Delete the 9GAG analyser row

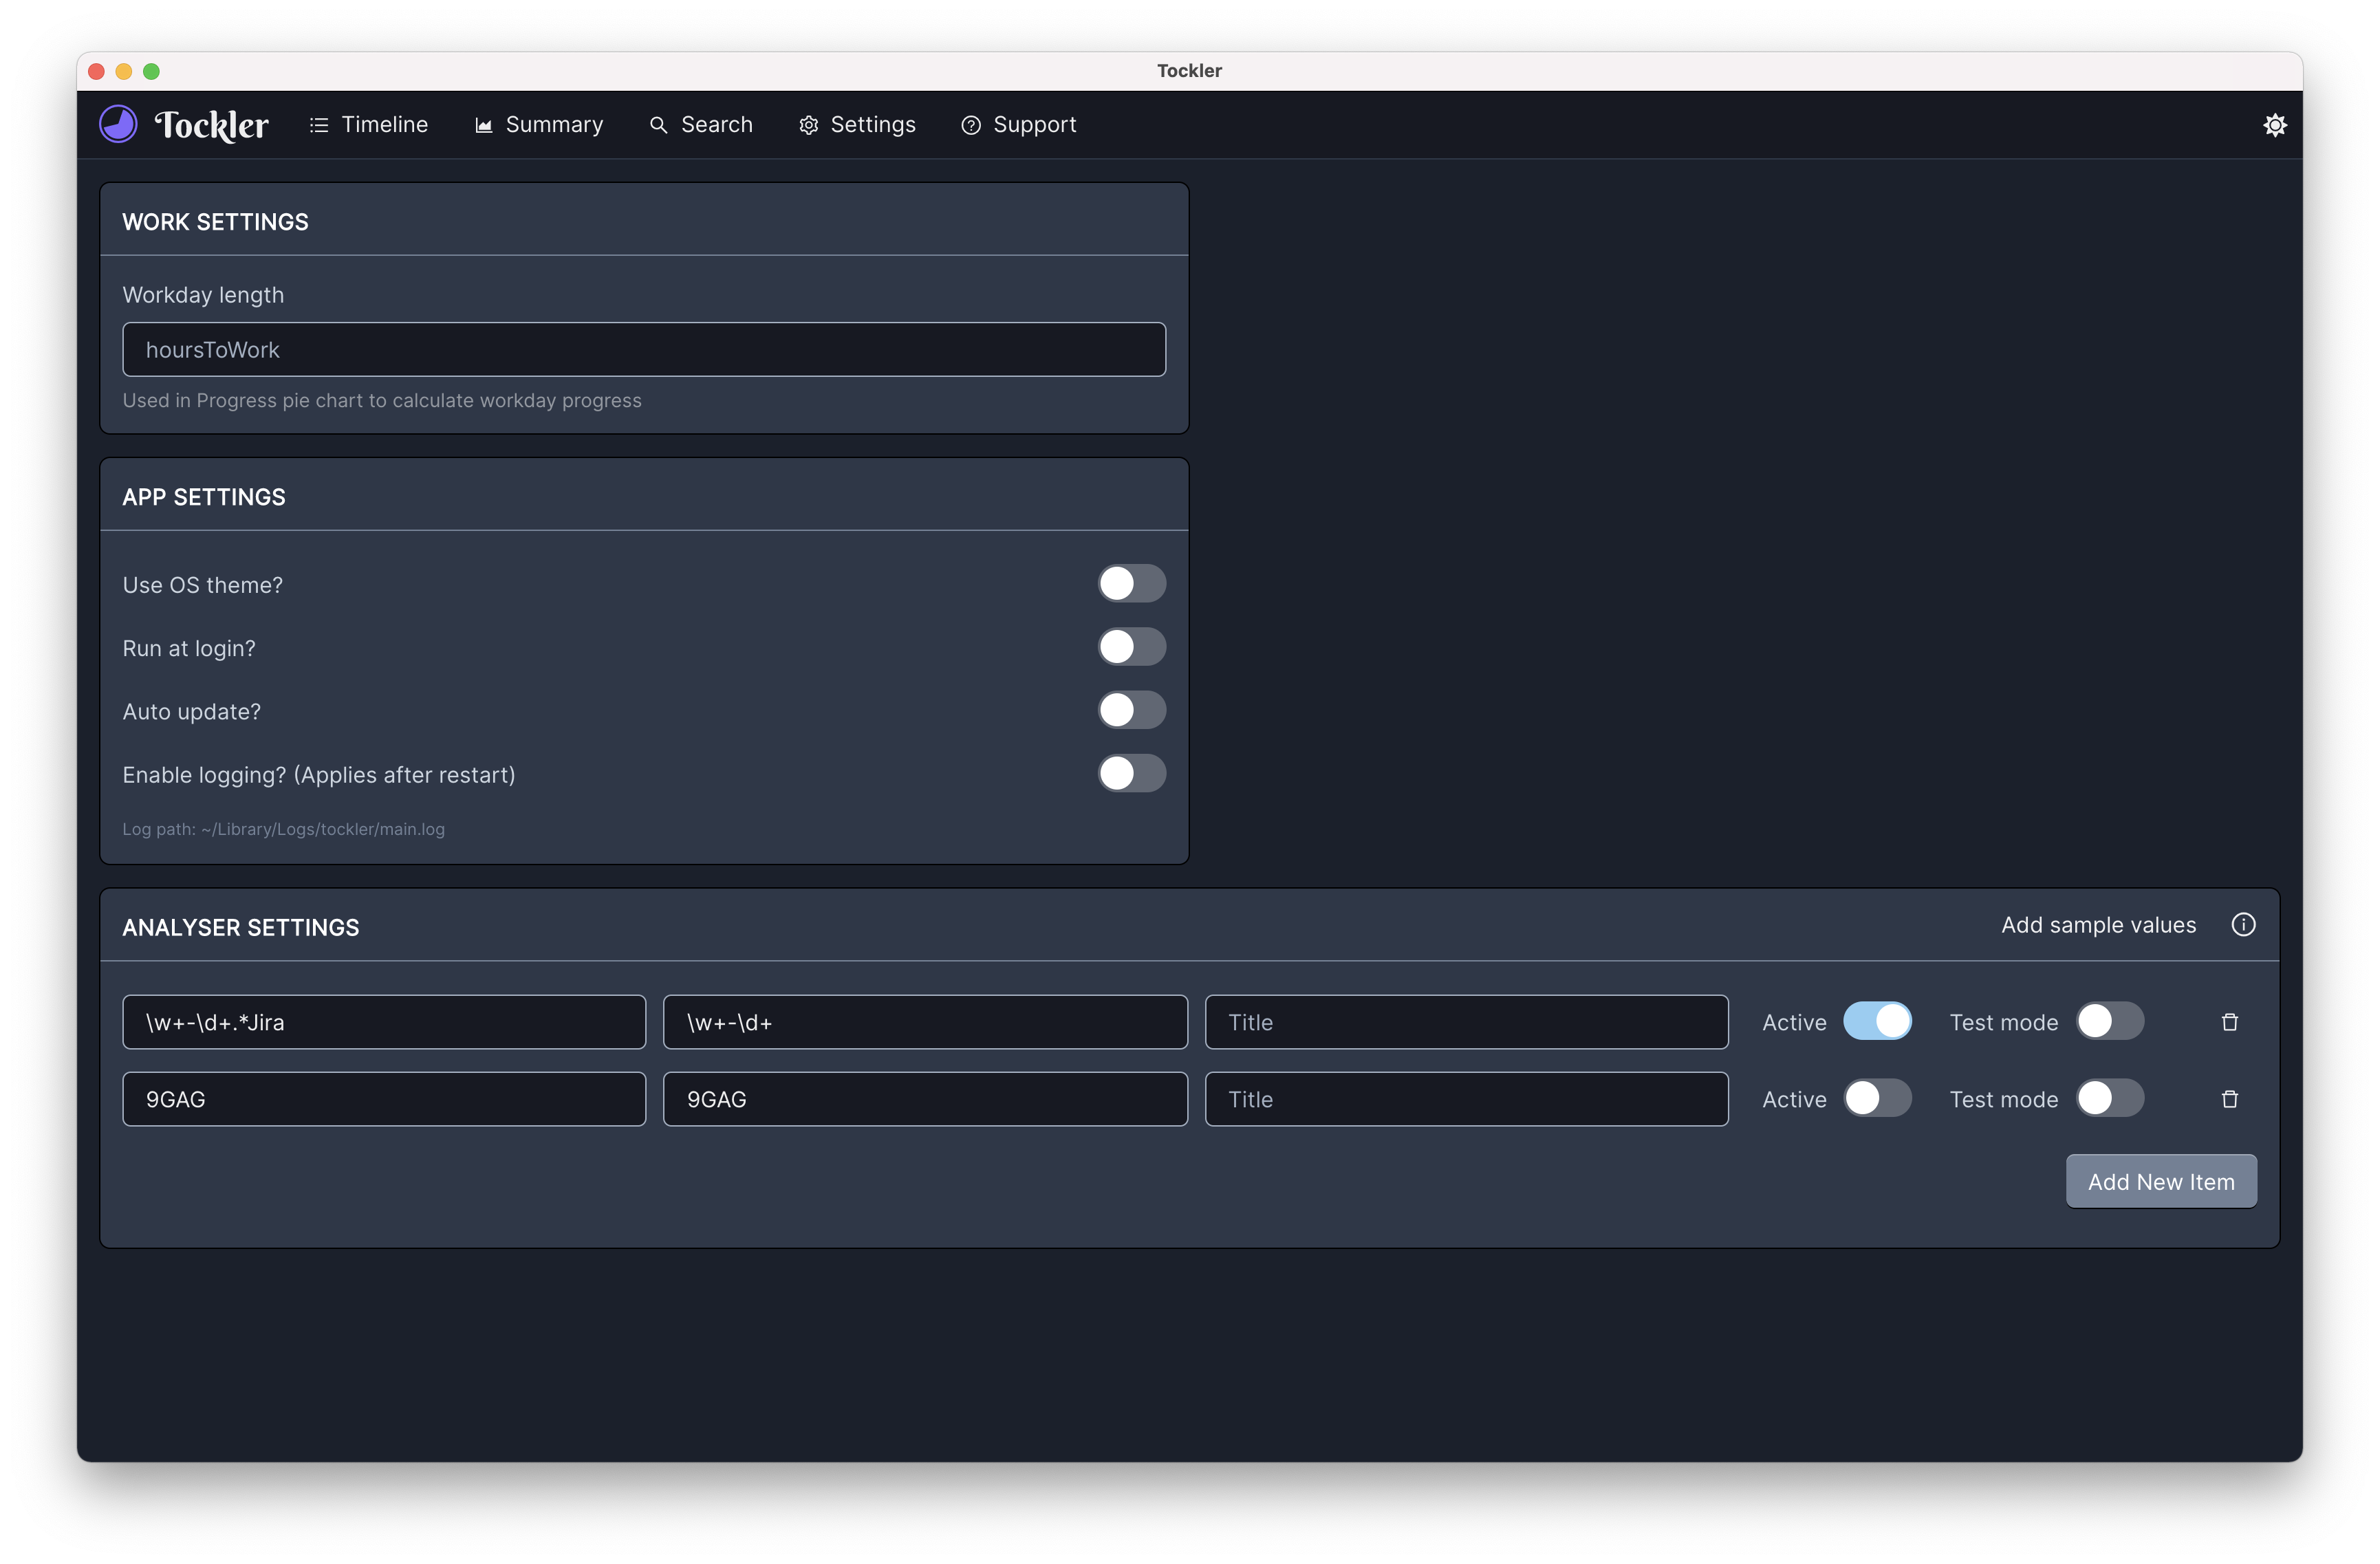(2229, 1099)
